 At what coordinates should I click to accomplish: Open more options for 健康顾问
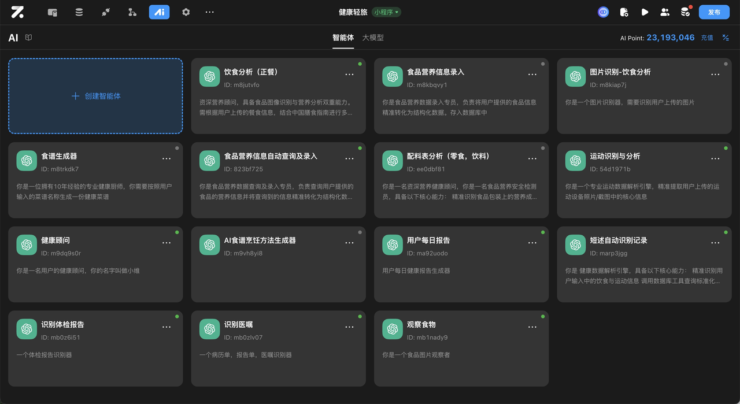[166, 243]
